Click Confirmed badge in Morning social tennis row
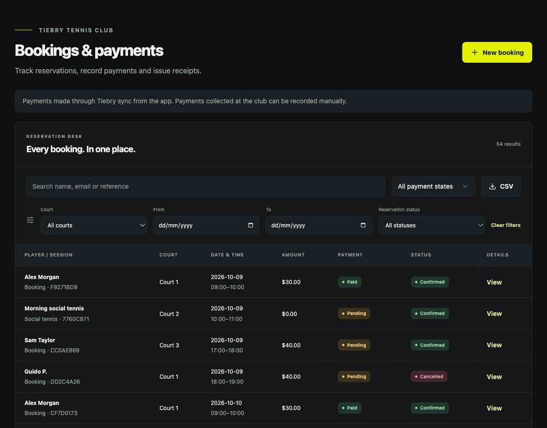 pos(430,313)
